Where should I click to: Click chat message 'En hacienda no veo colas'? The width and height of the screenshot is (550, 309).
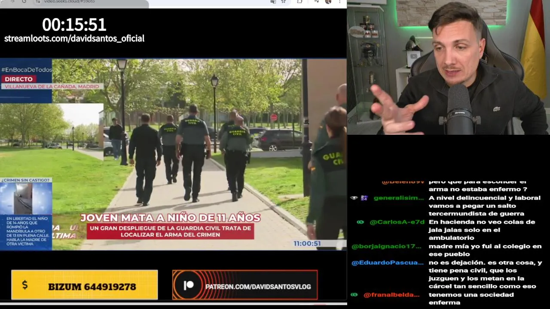coord(482,230)
